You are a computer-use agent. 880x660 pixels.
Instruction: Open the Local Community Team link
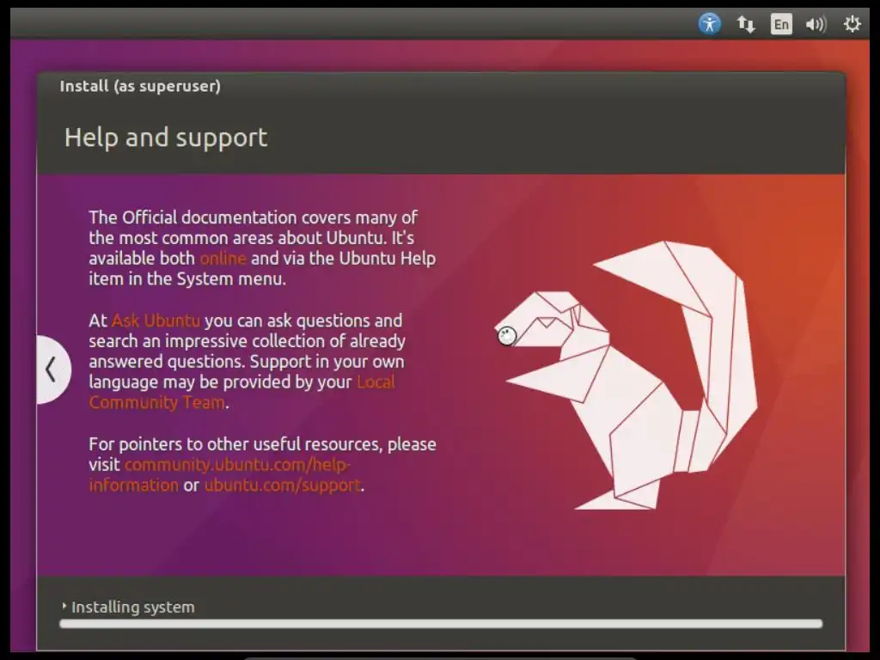pyautogui.click(x=241, y=392)
